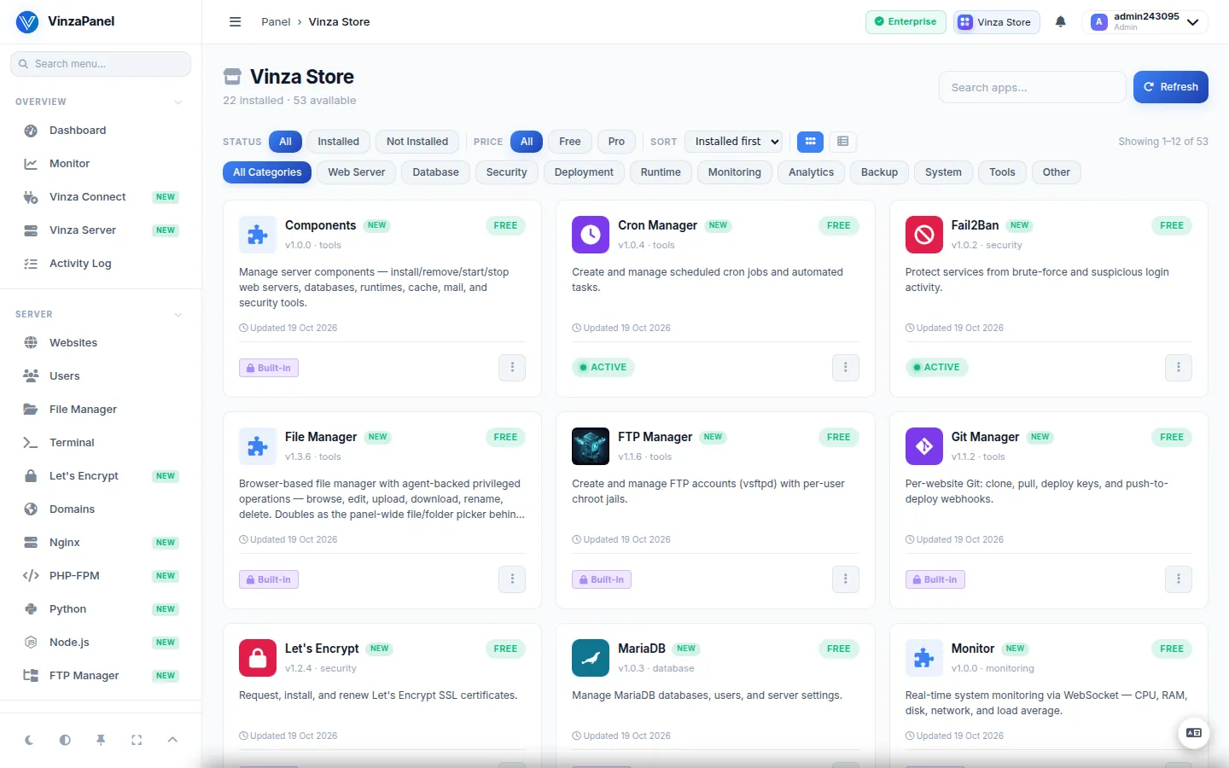Open the notifications bell
The image size is (1229, 768).
point(1060,22)
